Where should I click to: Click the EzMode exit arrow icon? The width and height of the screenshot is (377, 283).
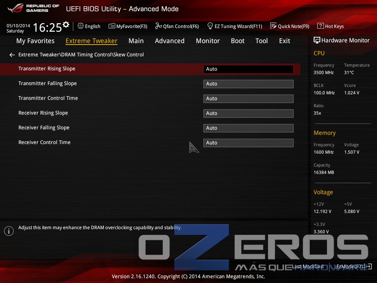pyautogui.click(x=369, y=266)
